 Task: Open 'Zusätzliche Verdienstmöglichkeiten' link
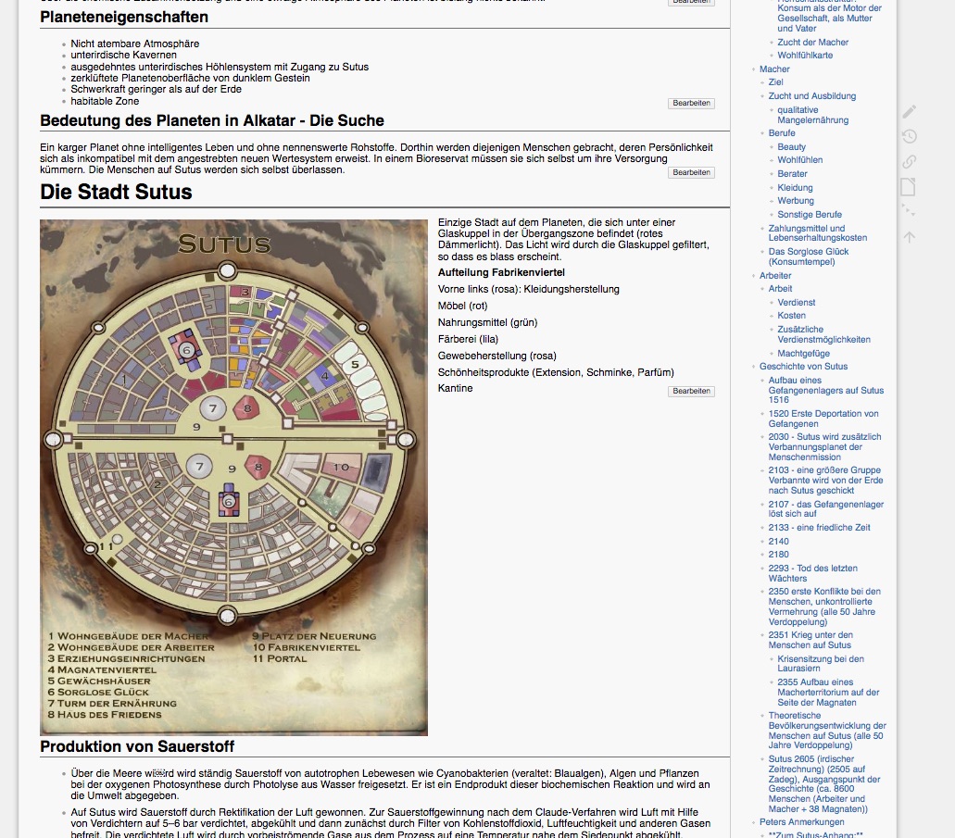pos(823,334)
